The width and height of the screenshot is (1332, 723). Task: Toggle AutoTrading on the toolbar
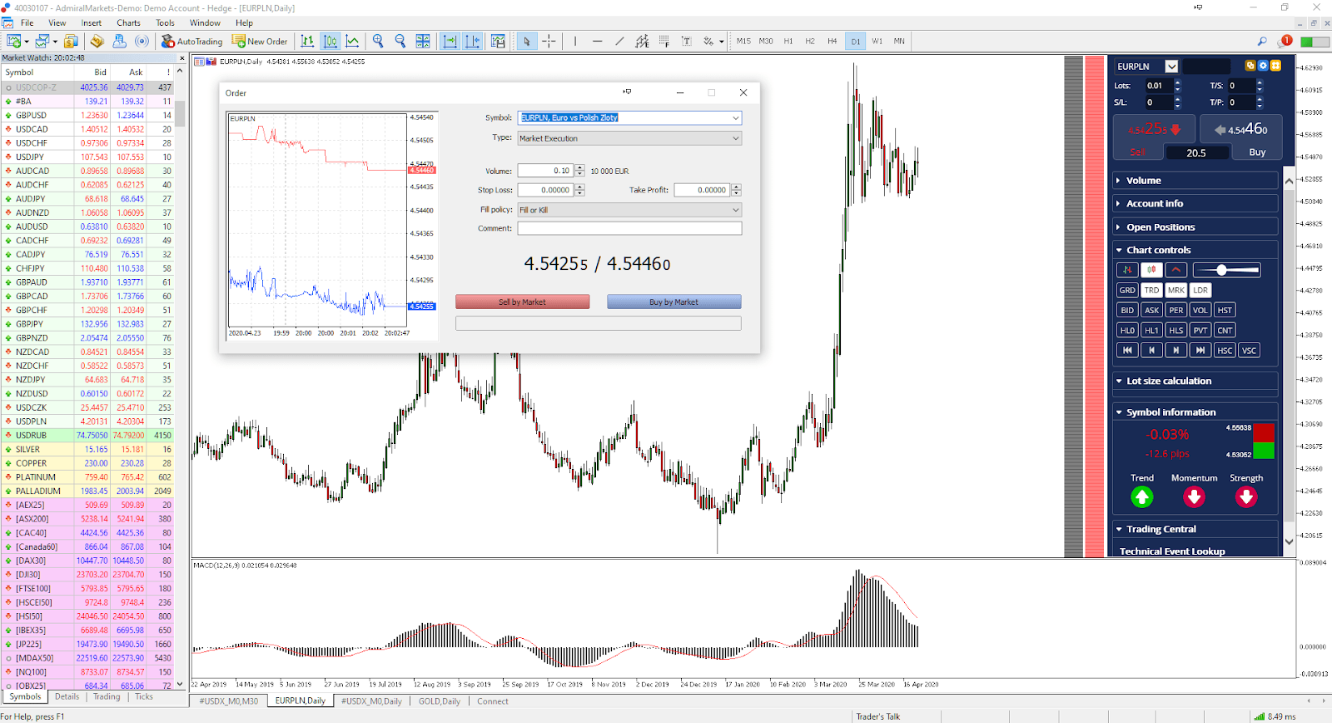191,41
